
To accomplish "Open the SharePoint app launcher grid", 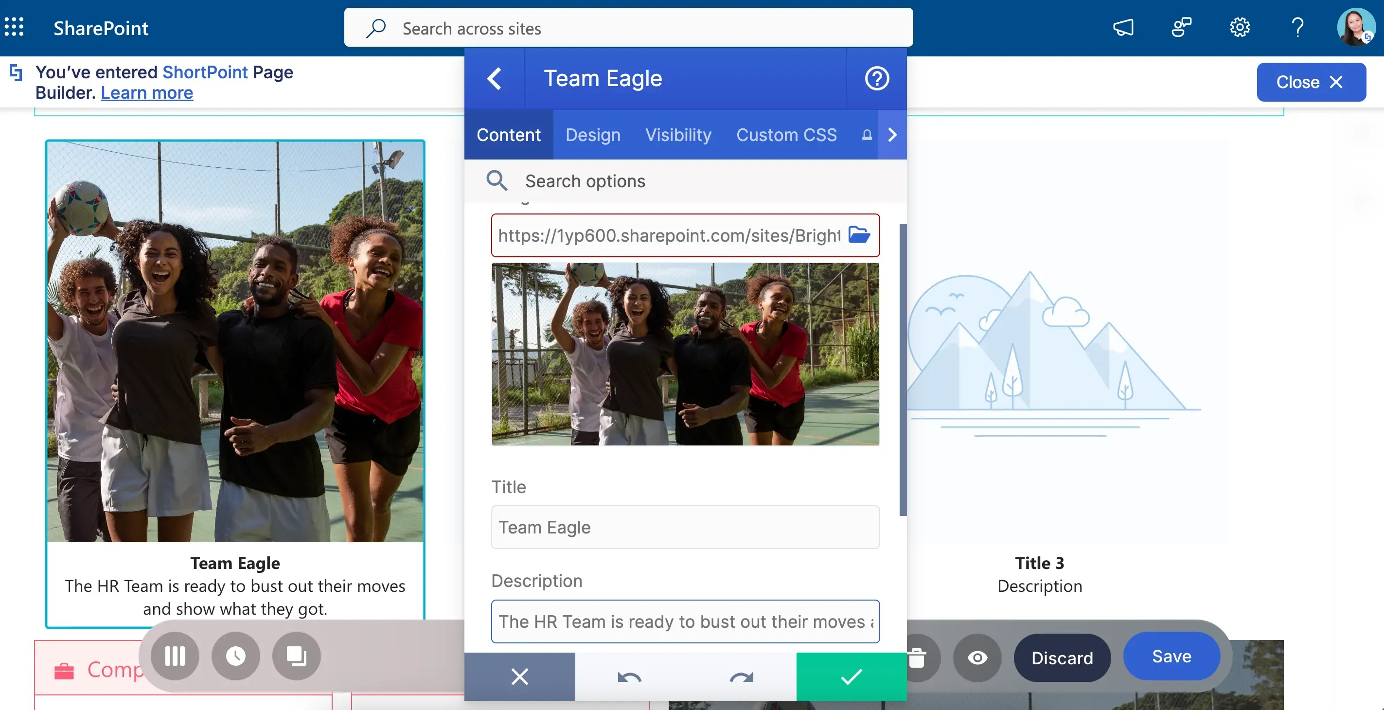I will 15,27.
